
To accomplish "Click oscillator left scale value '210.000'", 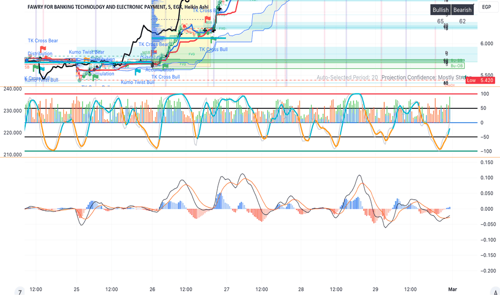I will (x=13, y=154).
